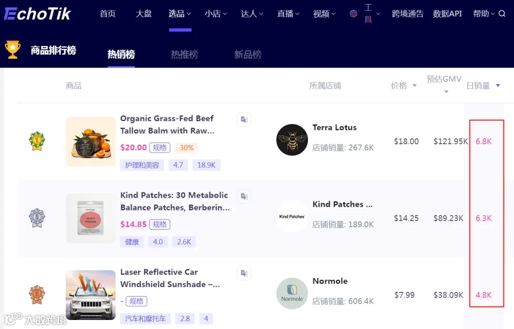Translate the Organic Grass-Fed Beef Tallow title
This screenshot has width=514, height=329.
244,119
